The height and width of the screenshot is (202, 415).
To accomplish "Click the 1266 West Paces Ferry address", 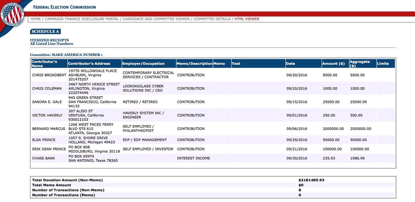I will pos(91,129).
